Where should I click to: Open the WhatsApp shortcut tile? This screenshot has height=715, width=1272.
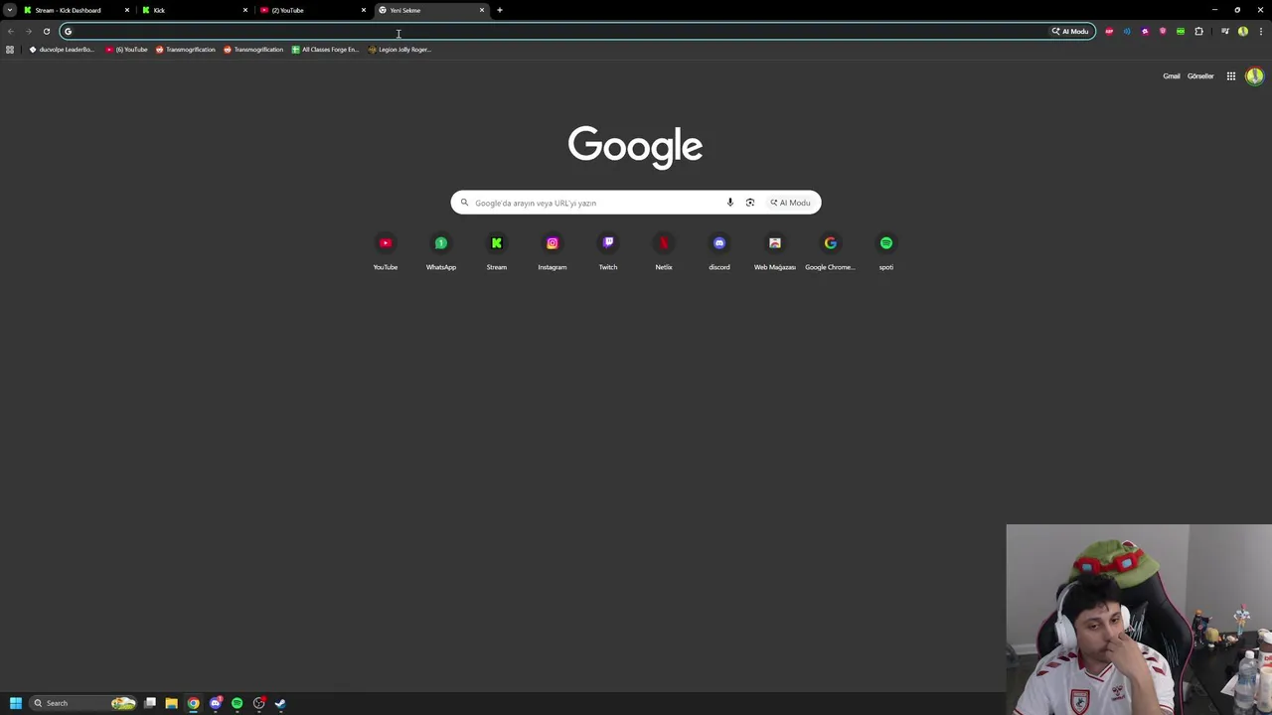tap(441, 252)
